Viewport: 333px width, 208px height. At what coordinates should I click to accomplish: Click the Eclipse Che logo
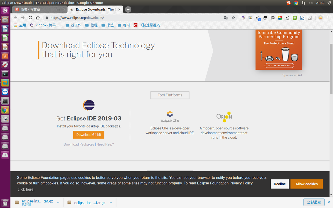click(170, 117)
